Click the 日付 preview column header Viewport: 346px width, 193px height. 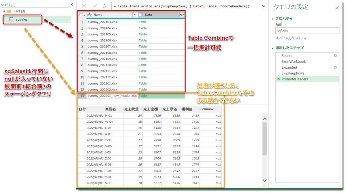[x=91, y=109]
